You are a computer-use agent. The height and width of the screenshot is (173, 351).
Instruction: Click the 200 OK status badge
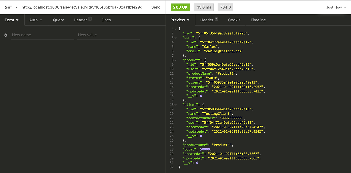pyautogui.click(x=180, y=7)
